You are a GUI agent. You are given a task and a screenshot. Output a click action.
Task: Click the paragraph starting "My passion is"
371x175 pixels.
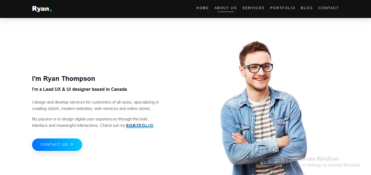click(93, 122)
